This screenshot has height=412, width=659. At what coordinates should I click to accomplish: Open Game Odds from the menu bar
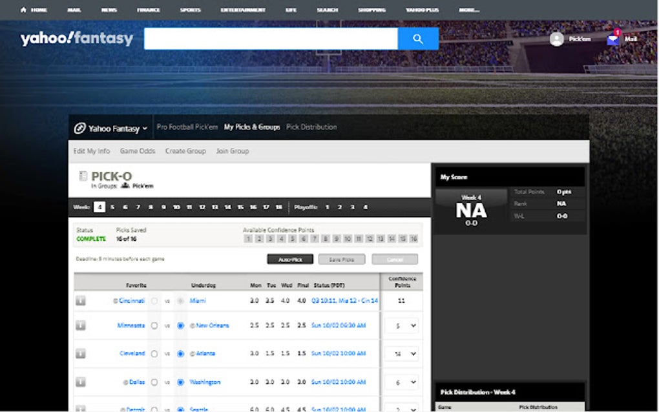(x=137, y=150)
